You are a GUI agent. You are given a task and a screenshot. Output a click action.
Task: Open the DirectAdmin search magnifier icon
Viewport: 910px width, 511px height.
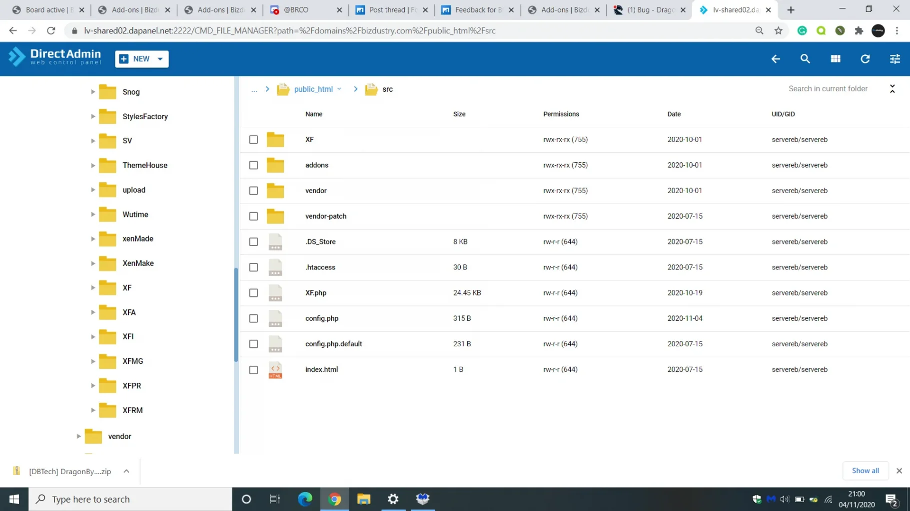click(x=805, y=59)
